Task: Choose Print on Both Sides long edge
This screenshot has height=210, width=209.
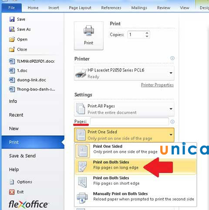Action: click(x=135, y=166)
